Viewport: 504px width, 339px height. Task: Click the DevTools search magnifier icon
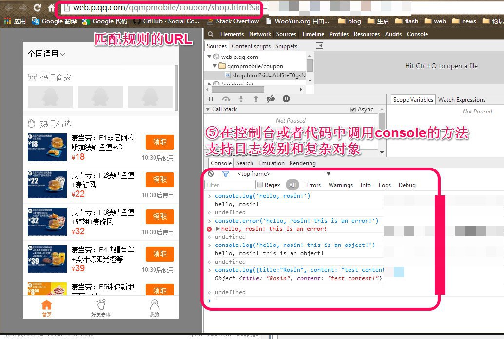coord(211,34)
